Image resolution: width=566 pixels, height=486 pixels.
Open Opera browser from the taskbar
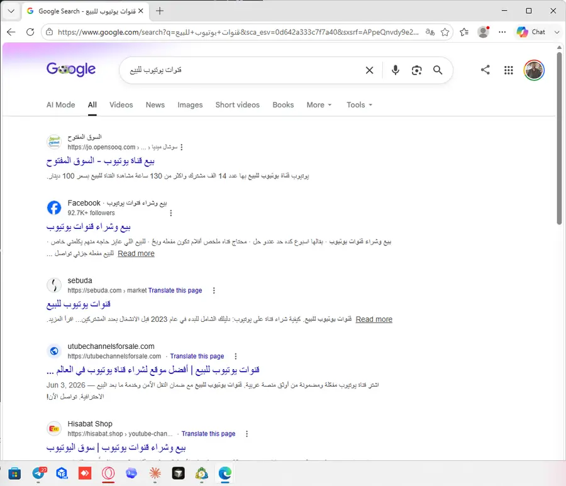point(108,473)
